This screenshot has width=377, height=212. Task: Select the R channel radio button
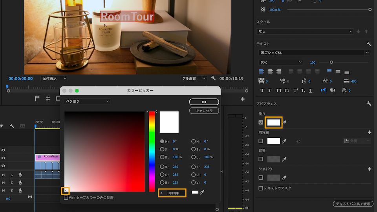coord(162,166)
